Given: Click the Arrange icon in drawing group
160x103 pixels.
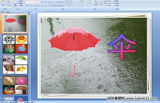Looking at the screenshot, I should [96, 3].
